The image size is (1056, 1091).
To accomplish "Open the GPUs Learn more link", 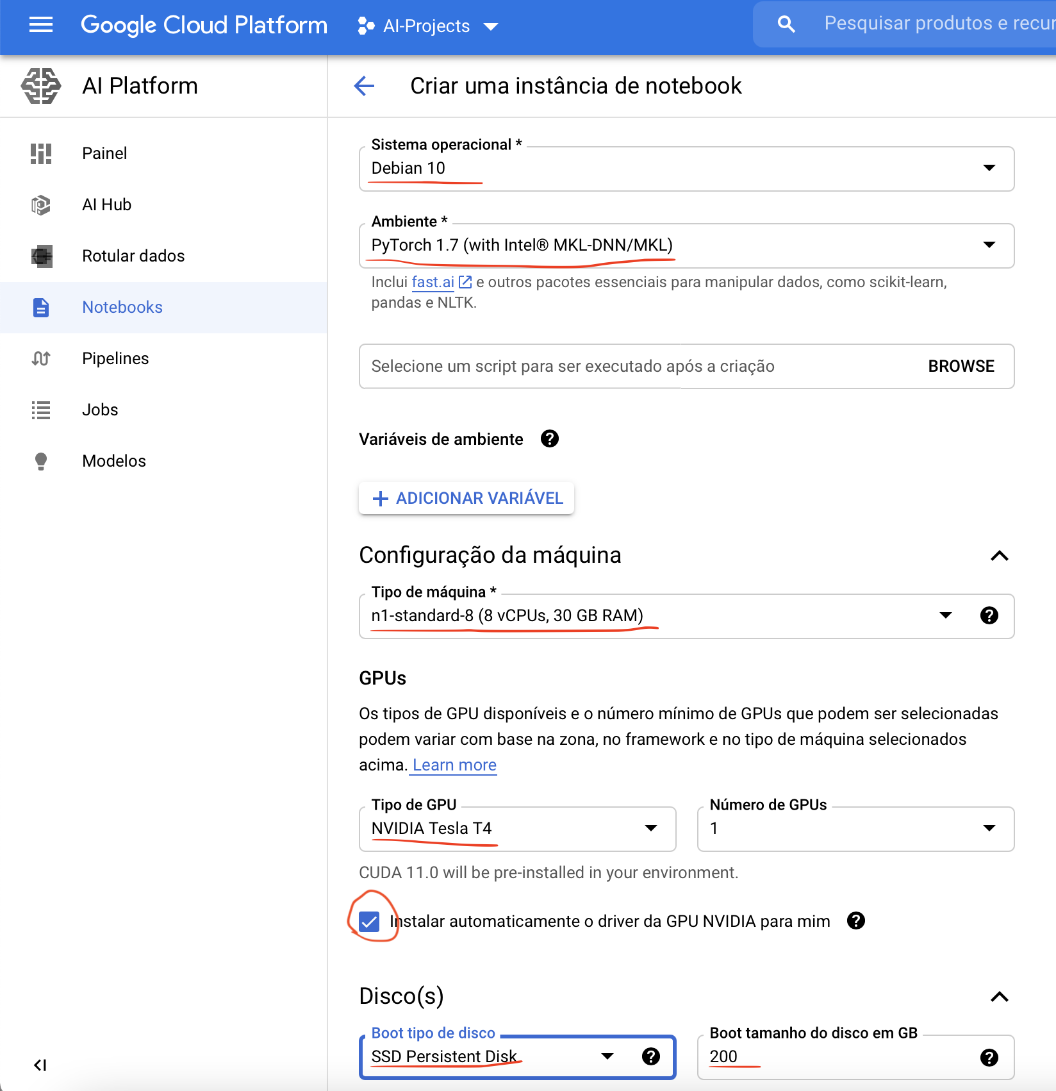I will (x=454, y=765).
